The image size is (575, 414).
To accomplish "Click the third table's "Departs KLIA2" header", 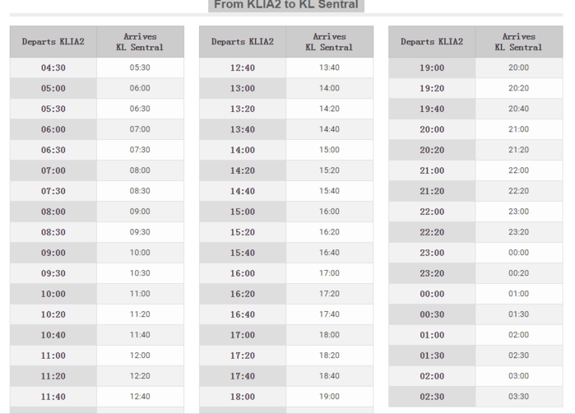I will coord(432,42).
